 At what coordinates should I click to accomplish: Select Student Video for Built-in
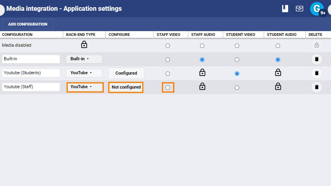[x=237, y=60]
